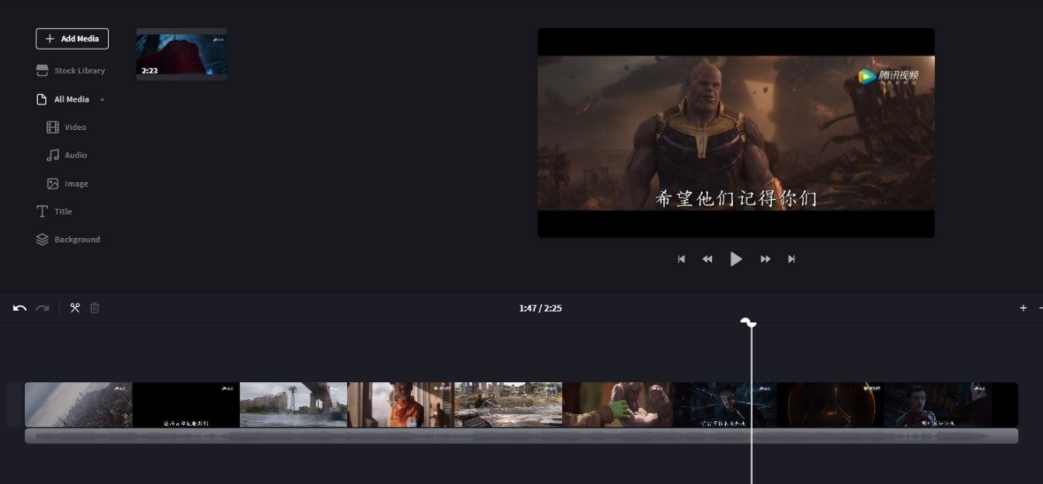Click the video preview showing Thanos
Screen dimensions: 1043x484
pyautogui.click(x=736, y=133)
